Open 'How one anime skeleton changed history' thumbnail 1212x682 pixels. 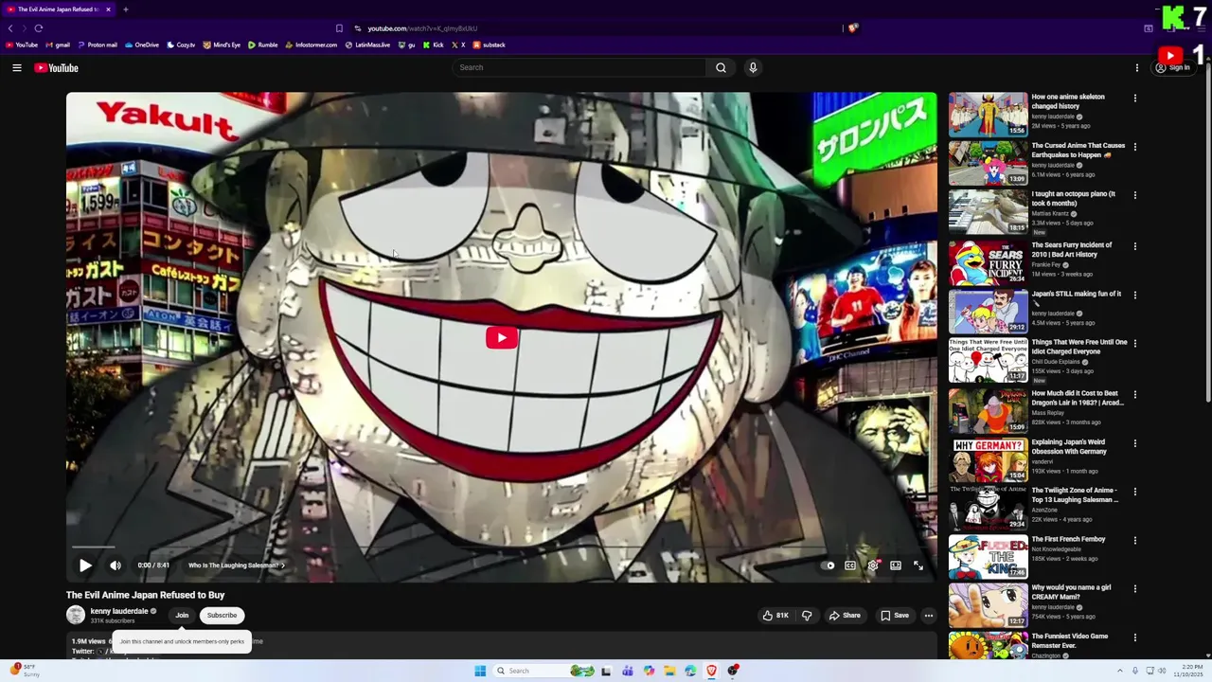coord(988,114)
